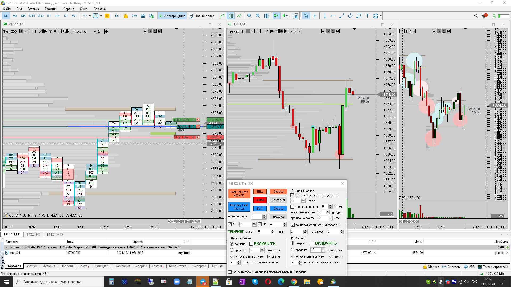Select продажа radio under Имбаланс

tap(293, 250)
